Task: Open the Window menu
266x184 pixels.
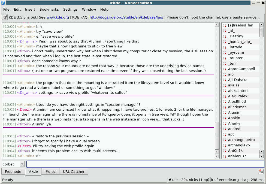Action: [89, 10]
